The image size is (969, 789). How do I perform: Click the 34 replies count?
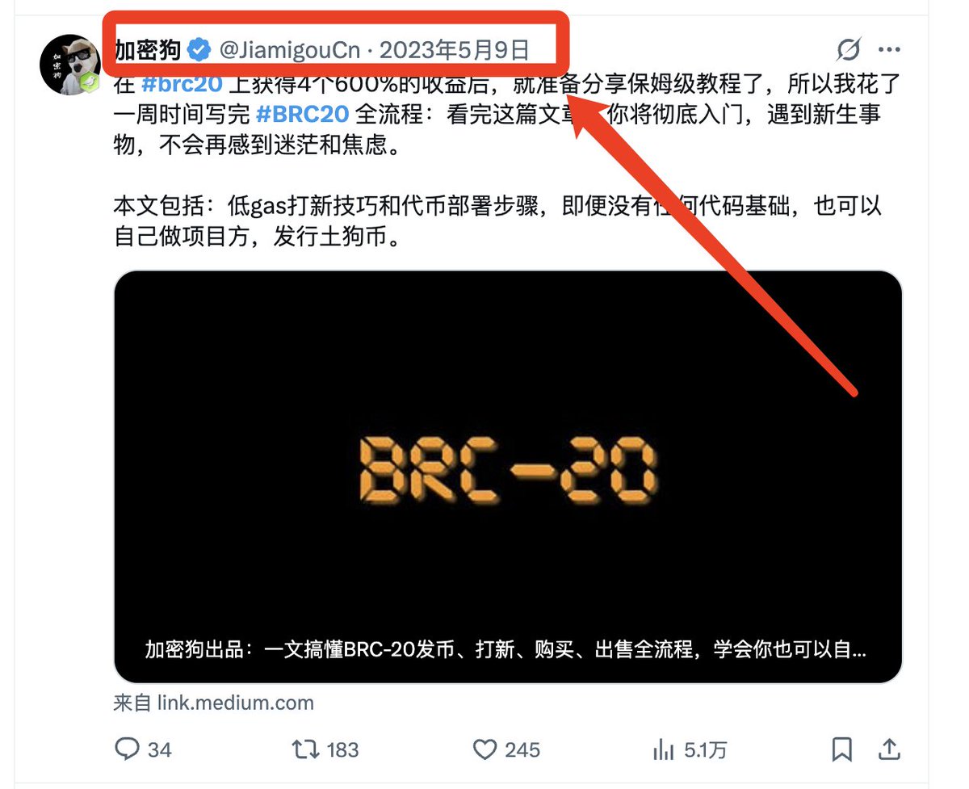(x=160, y=750)
